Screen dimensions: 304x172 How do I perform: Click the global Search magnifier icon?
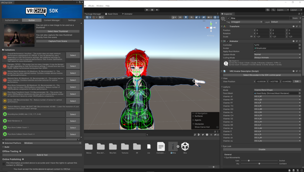pos(273,10)
